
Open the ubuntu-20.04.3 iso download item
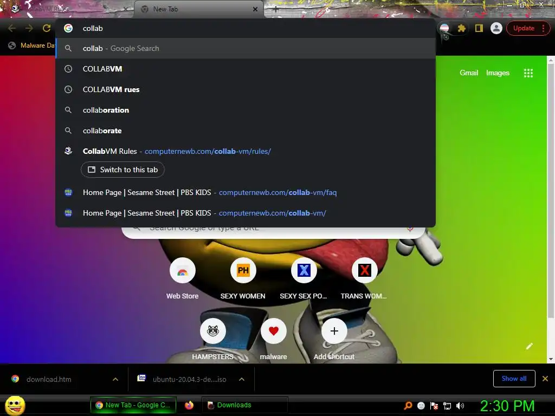click(189, 379)
